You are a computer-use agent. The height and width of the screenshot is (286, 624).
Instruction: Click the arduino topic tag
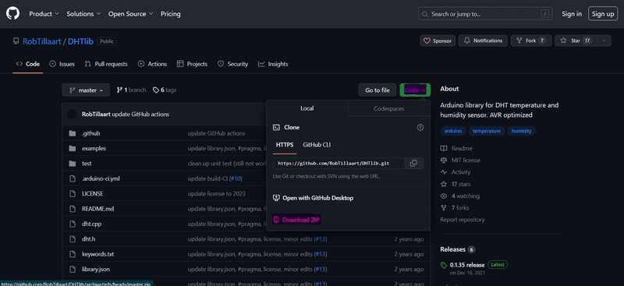pyautogui.click(x=453, y=131)
